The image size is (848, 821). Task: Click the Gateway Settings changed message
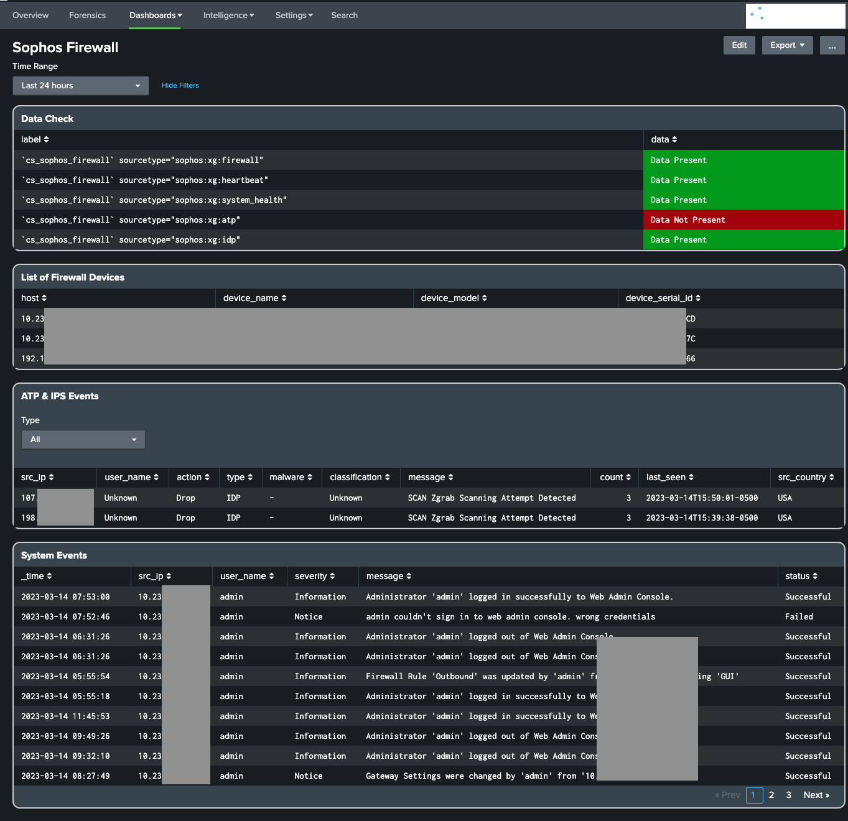(x=480, y=776)
